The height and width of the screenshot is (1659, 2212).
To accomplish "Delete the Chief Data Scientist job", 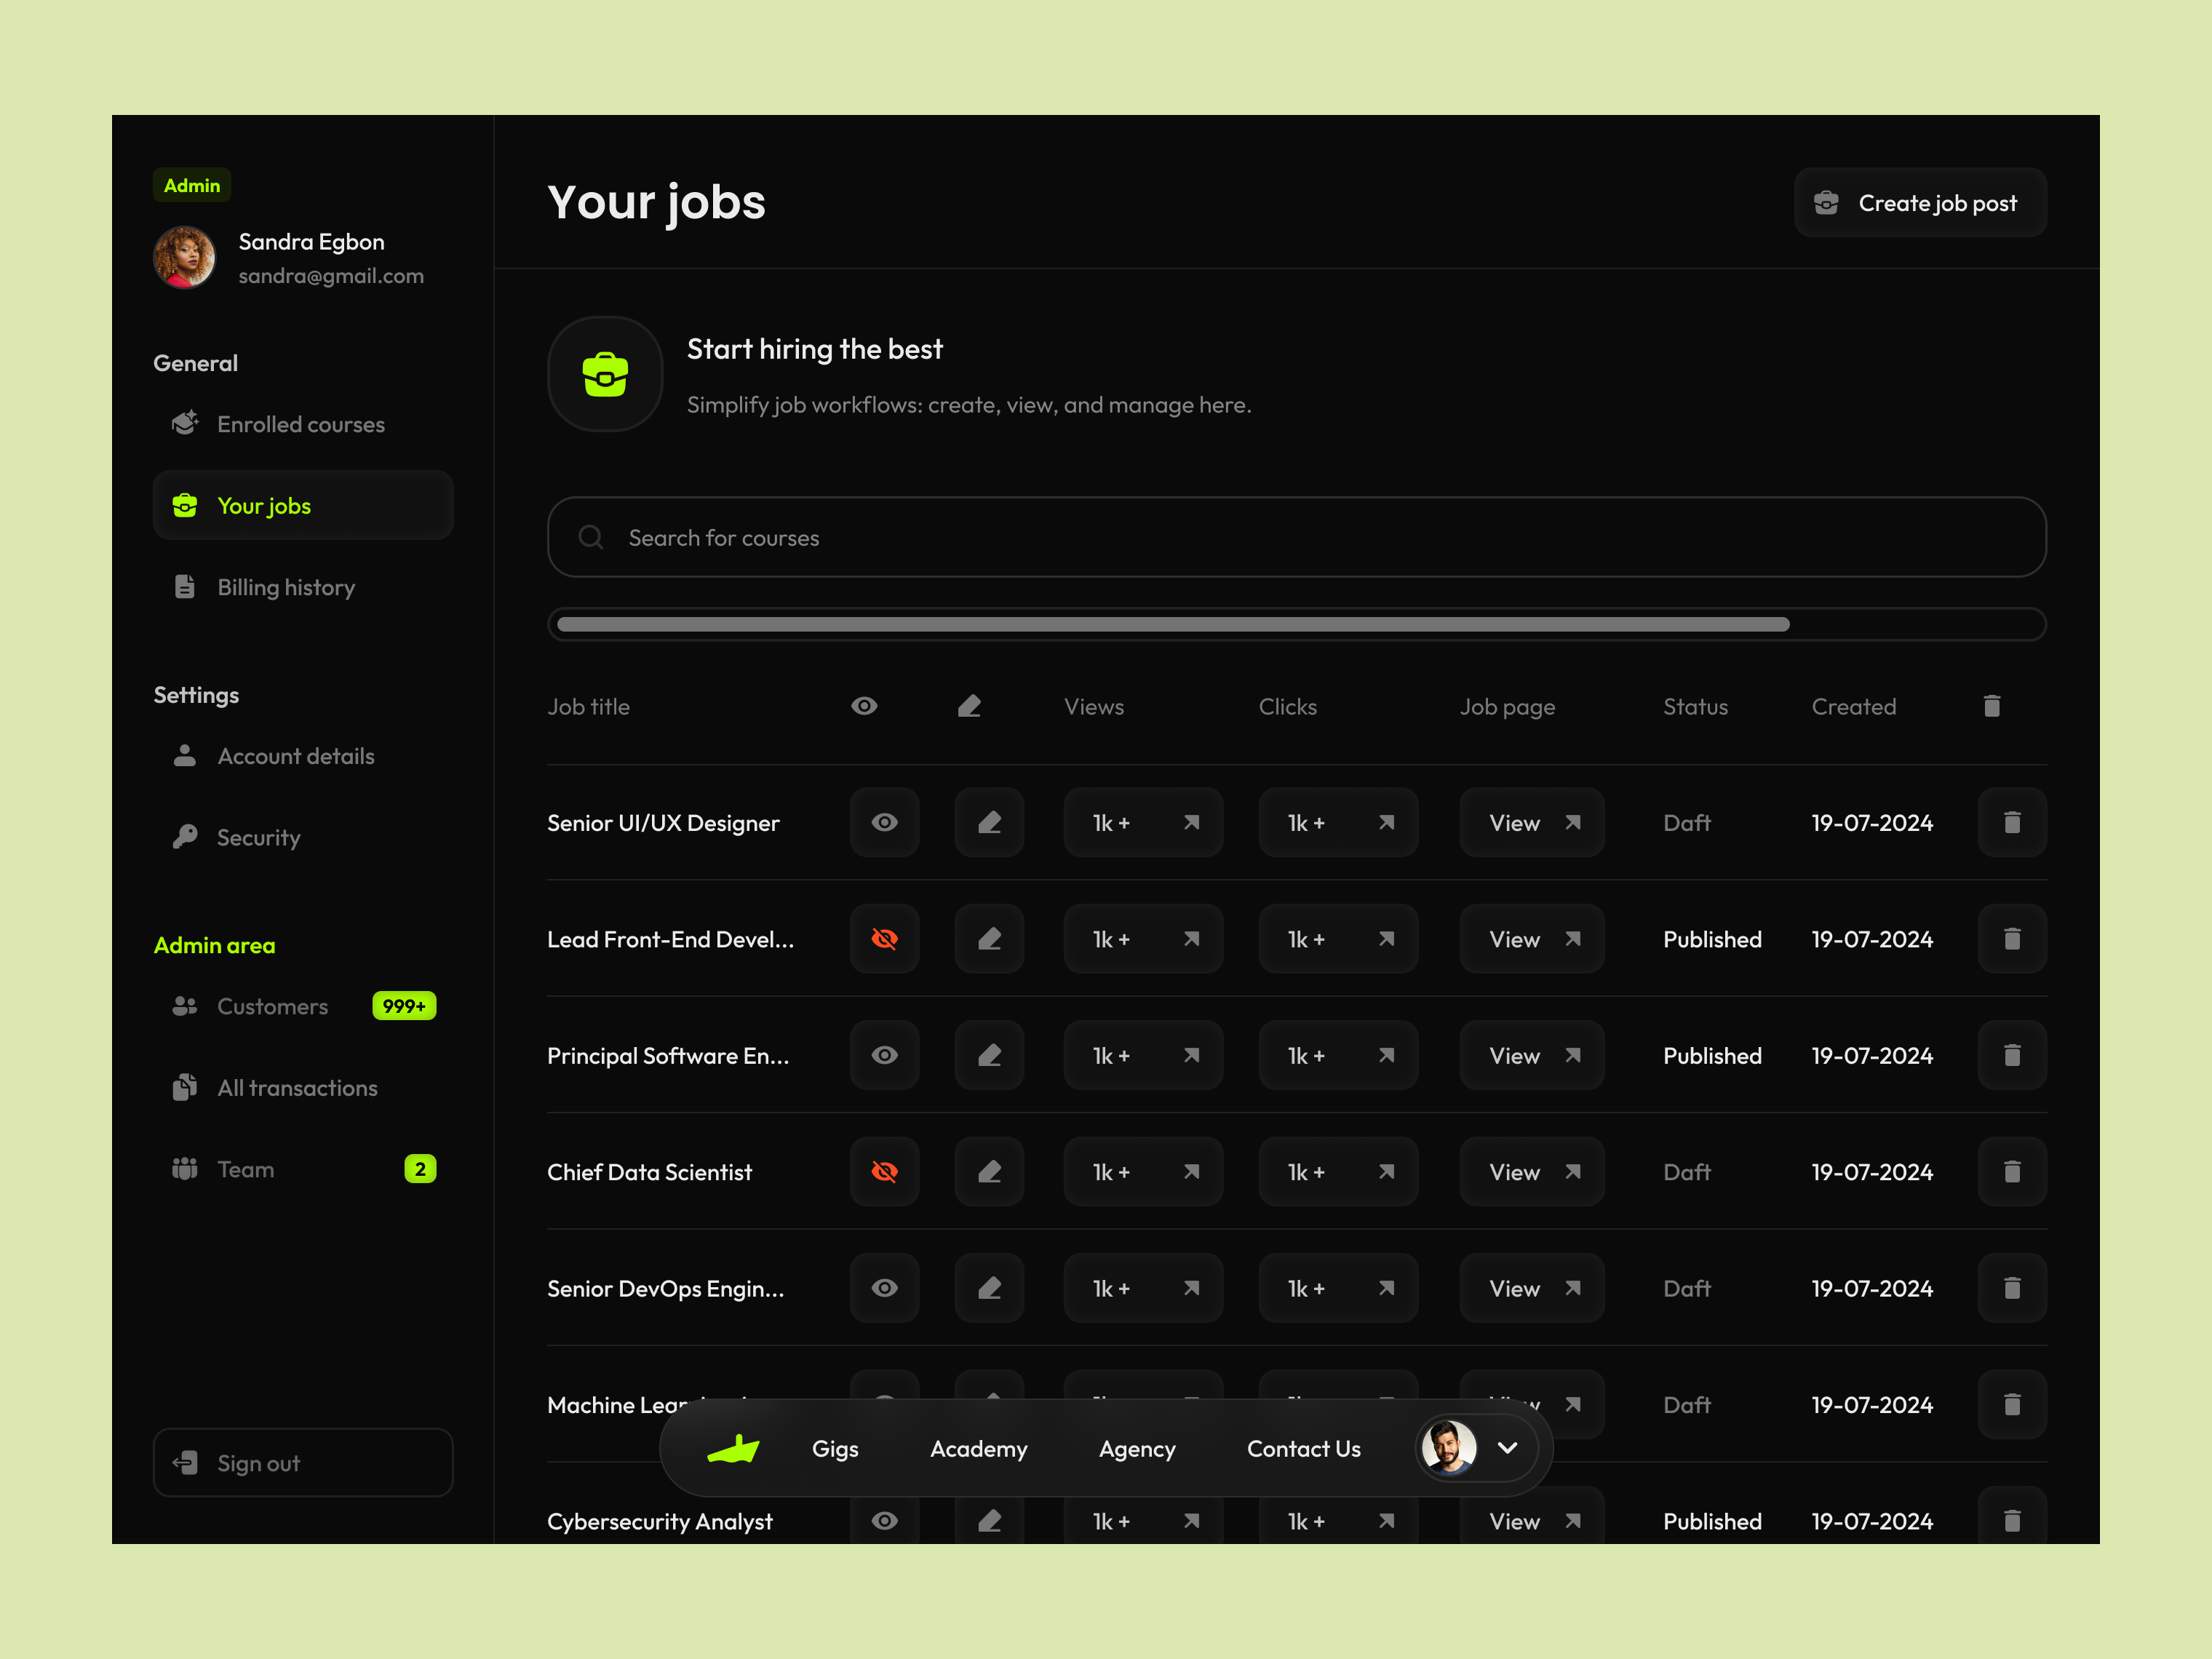I will click(2012, 1171).
